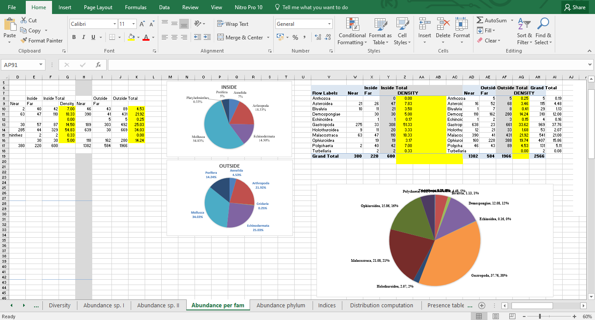Toggle Wrap Text for cells
This screenshot has width=595, height=320.
click(233, 24)
